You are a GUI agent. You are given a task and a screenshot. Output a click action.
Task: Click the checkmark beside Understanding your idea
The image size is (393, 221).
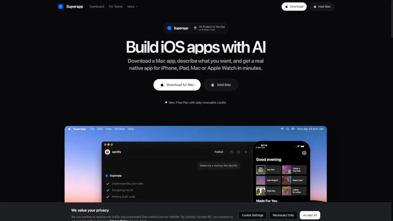pos(108,184)
